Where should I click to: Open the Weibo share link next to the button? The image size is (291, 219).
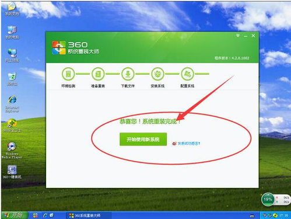(186, 144)
